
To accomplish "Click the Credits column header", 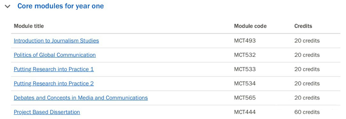I will coord(303,26).
